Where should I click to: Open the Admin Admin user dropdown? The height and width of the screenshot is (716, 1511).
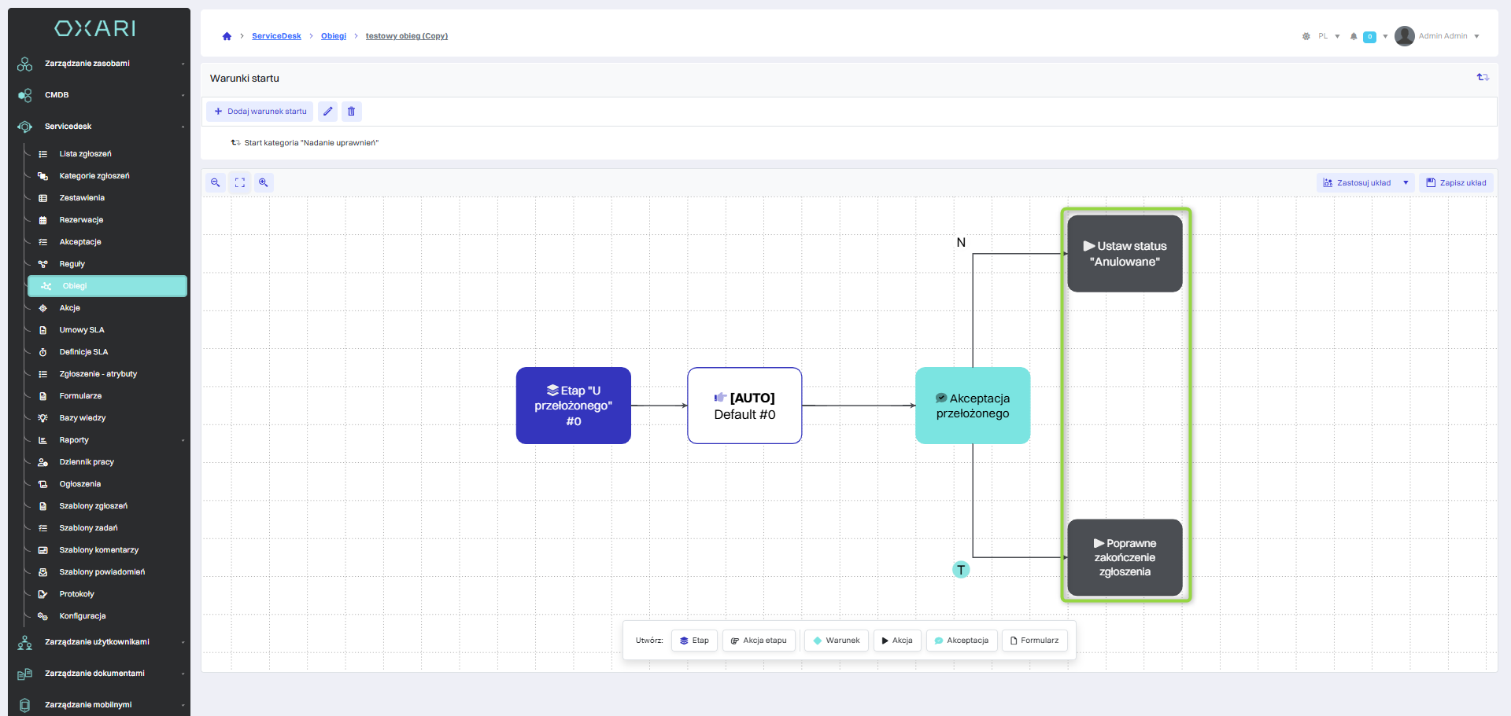pyautogui.click(x=1439, y=36)
